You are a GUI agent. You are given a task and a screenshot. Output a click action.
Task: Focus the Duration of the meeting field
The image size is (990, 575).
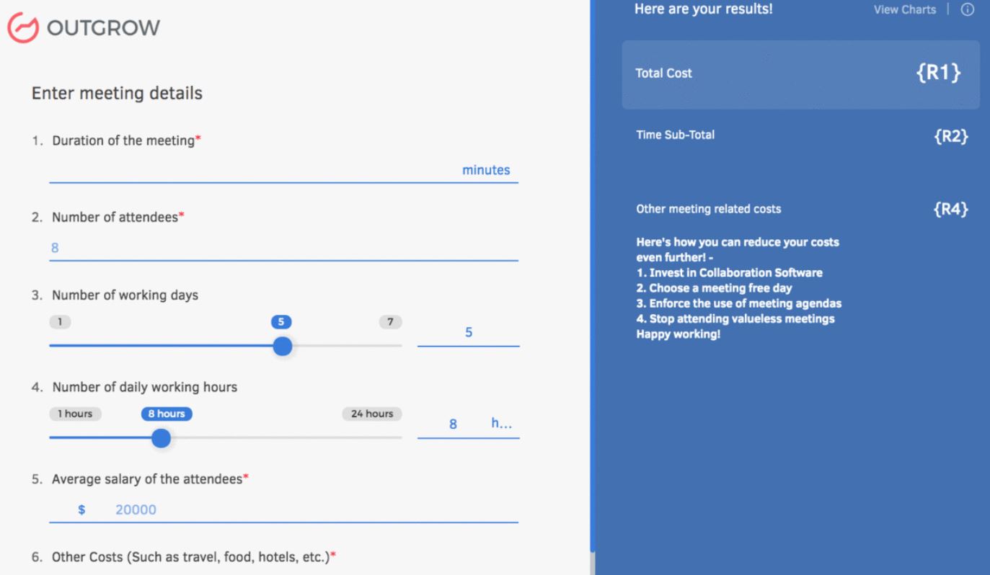(x=283, y=171)
